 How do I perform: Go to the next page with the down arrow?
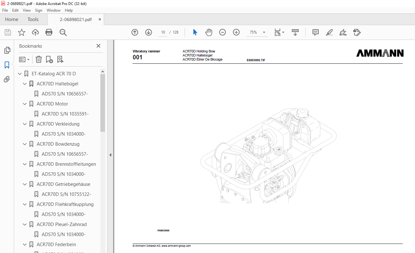click(149, 32)
